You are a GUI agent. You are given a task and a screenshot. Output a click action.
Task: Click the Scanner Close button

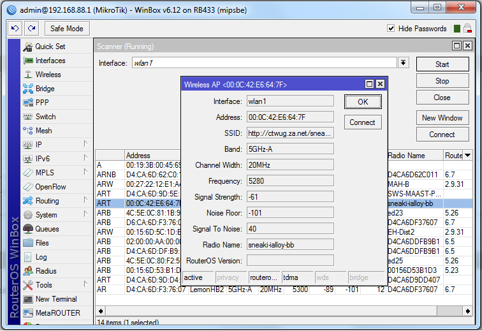point(442,98)
